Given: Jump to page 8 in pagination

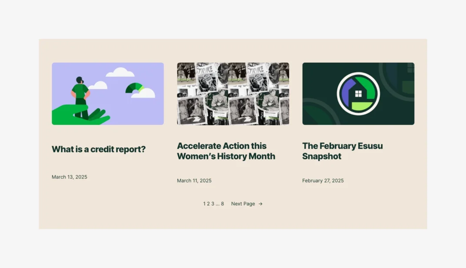Looking at the screenshot, I should [222, 204].
